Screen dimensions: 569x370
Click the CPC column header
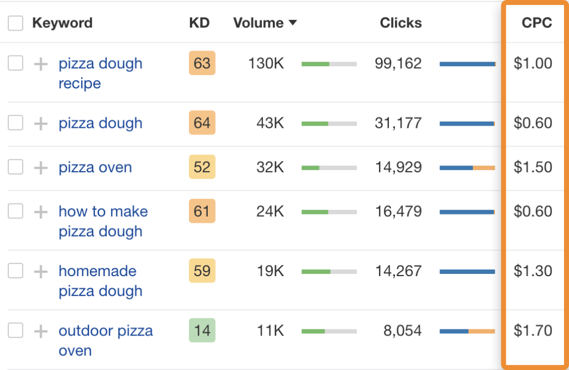[x=536, y=23]
